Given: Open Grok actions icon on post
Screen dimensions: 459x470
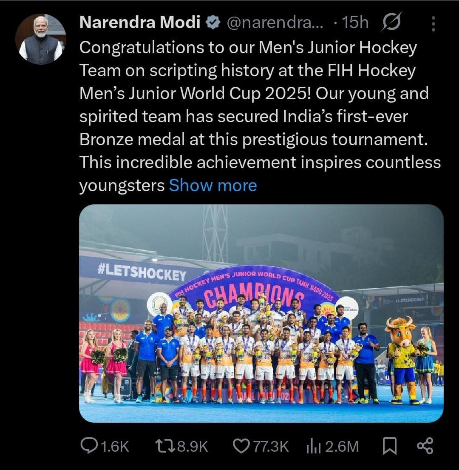Looking at the screenshot, I should (x=391, y=23).
